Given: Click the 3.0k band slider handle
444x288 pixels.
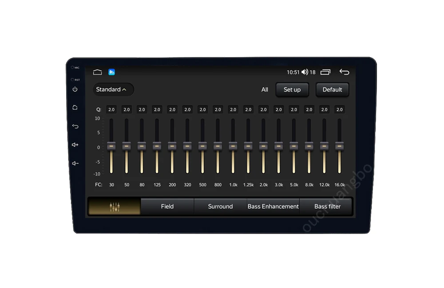Looking at the screenshot, I should [279, 146].
